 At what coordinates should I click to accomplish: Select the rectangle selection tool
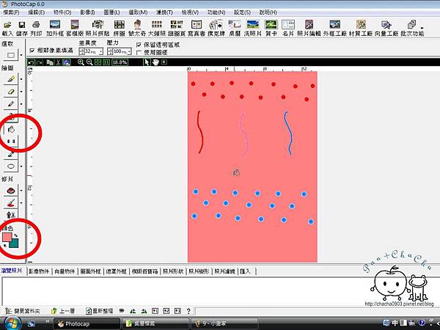(x=11, y=55)
